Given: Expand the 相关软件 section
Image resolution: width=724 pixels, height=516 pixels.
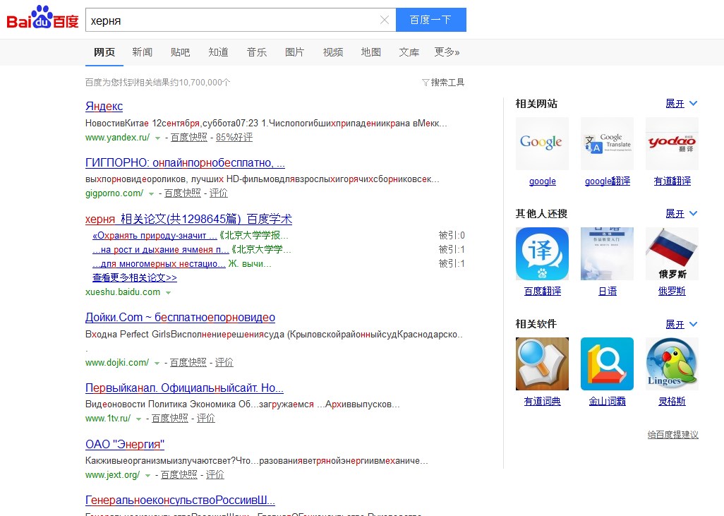Looking at the screenshot, I should click(x=681, y=324).
